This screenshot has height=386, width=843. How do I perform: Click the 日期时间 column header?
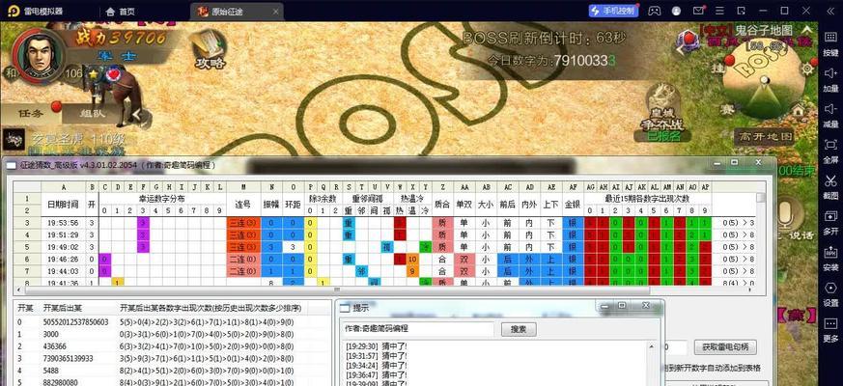[x=64, y=205]
